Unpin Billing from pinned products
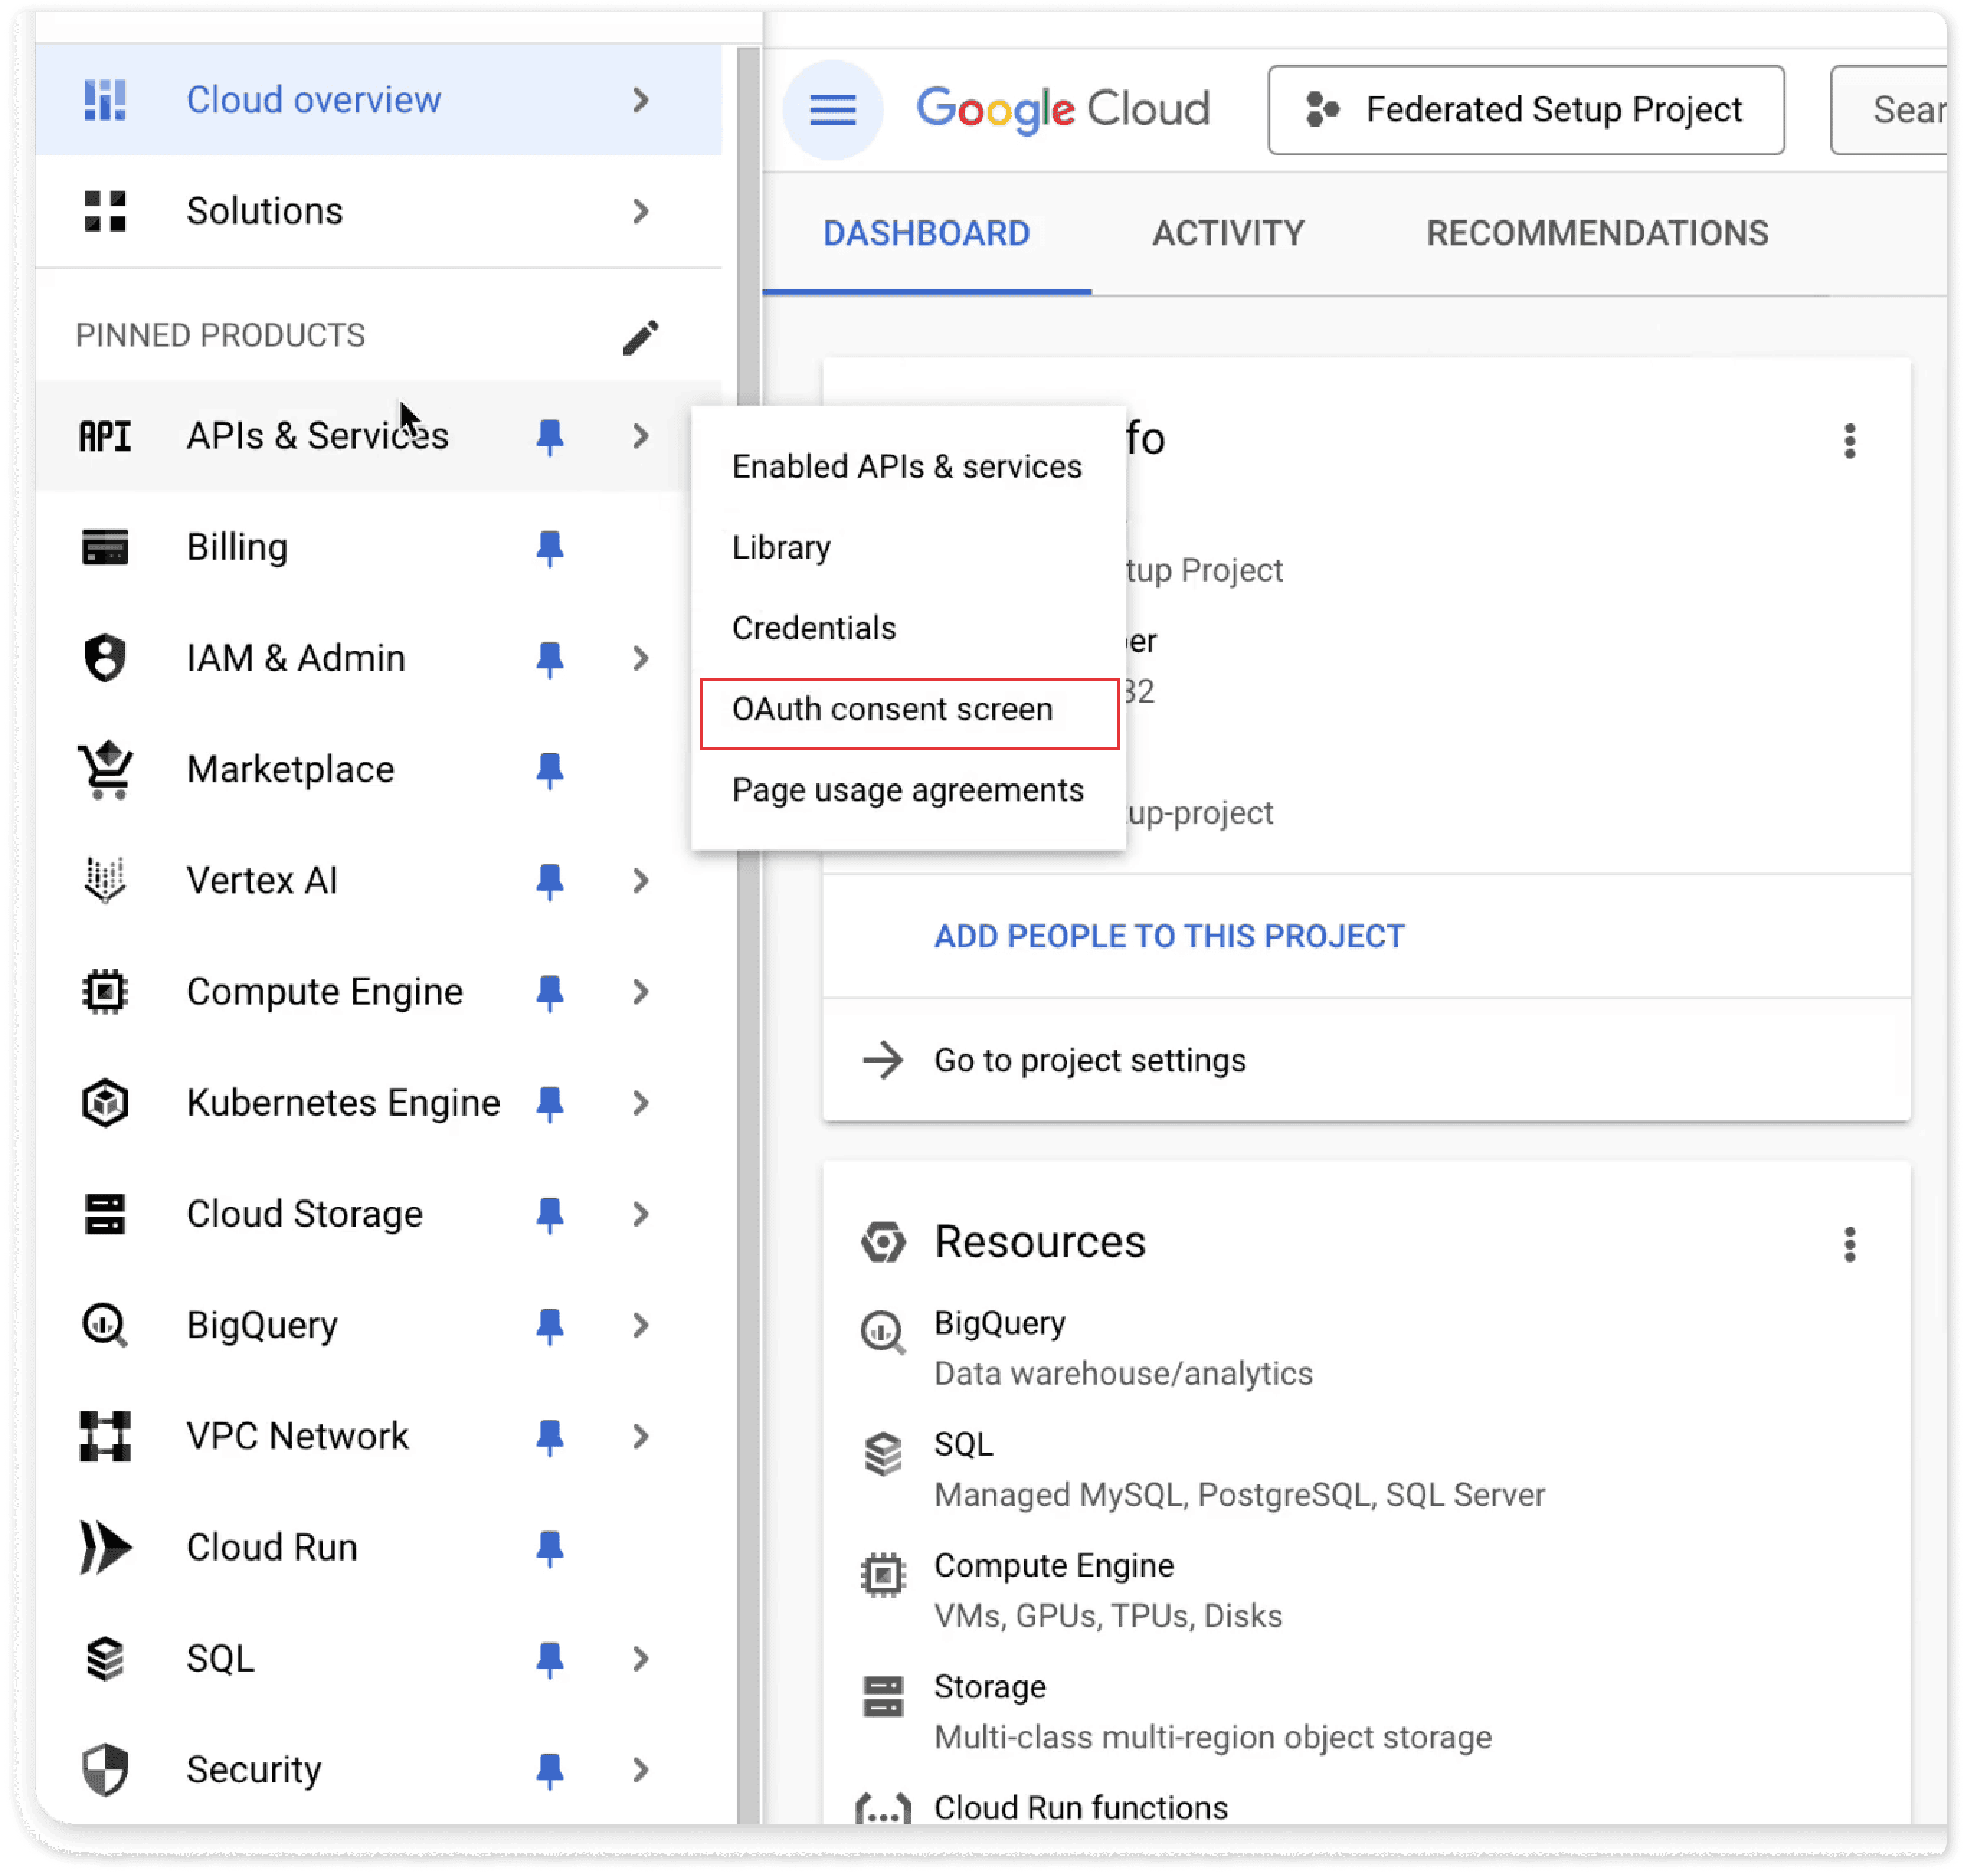 click(549, 548)
